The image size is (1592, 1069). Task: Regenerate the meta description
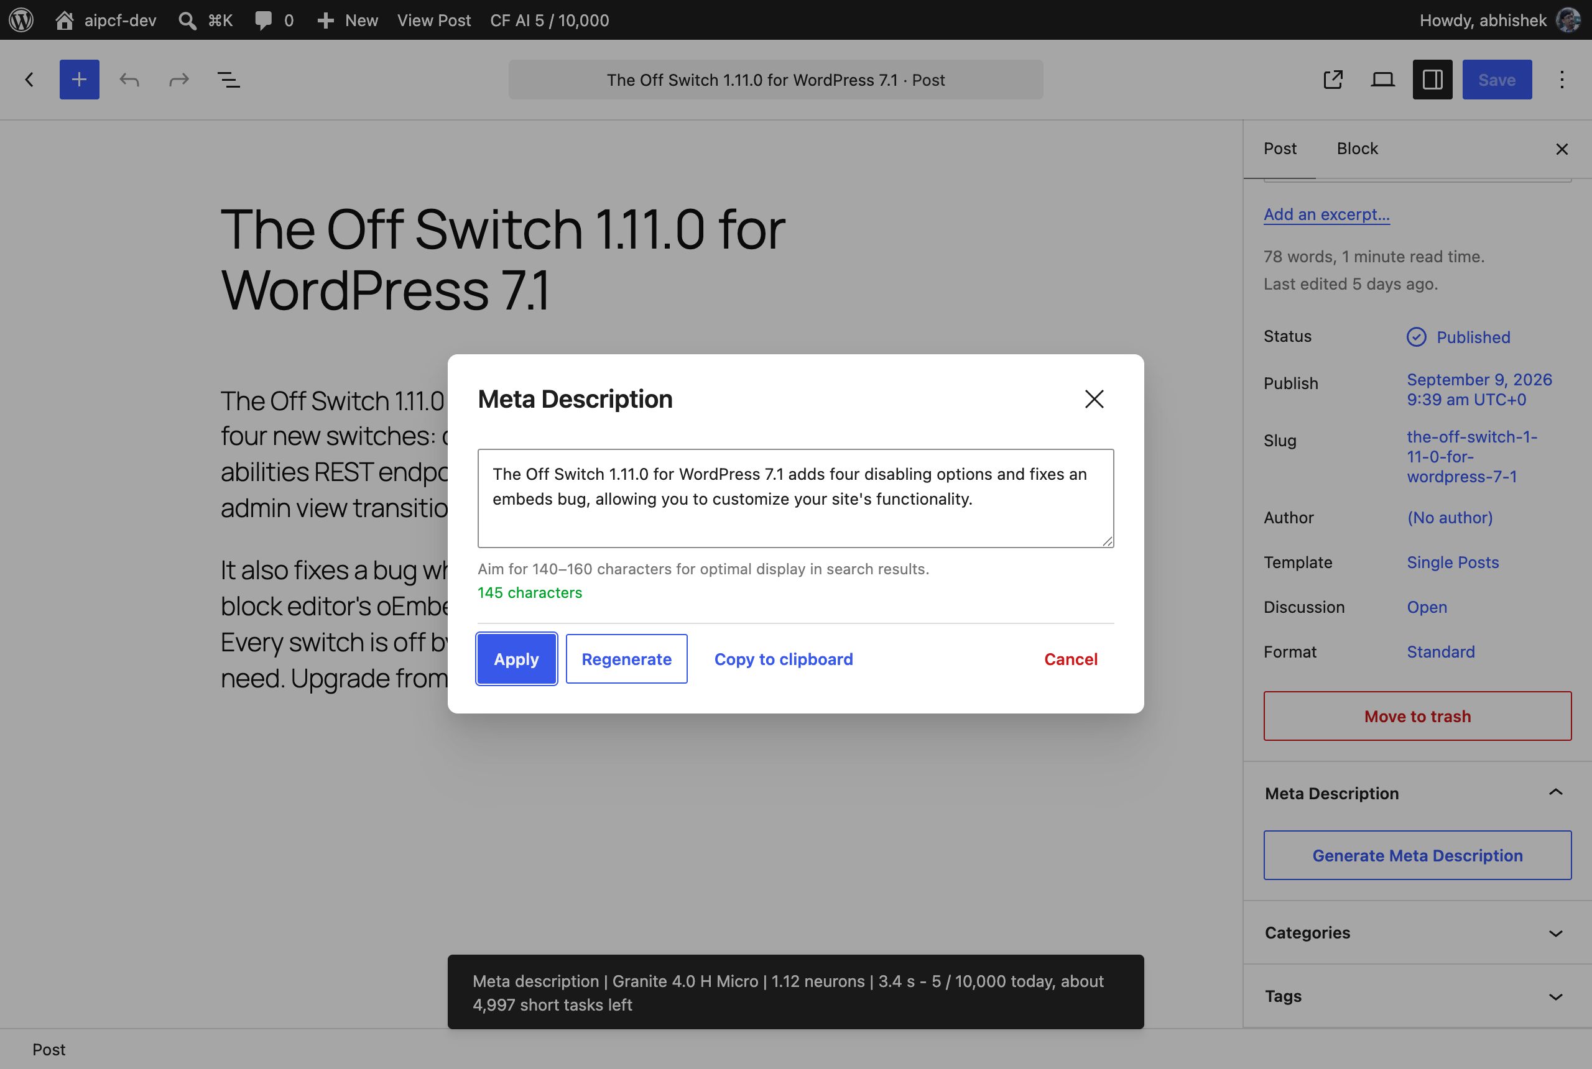[x=626, y=659]
